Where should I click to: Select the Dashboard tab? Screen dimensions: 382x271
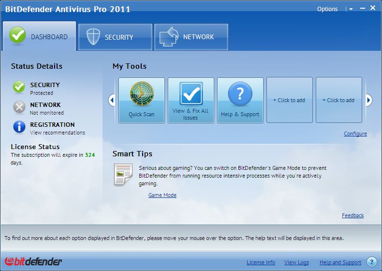click(39, 37)
